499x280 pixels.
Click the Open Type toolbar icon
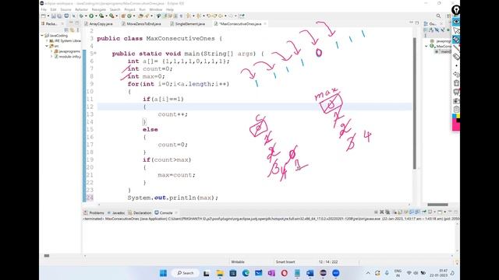140,16
